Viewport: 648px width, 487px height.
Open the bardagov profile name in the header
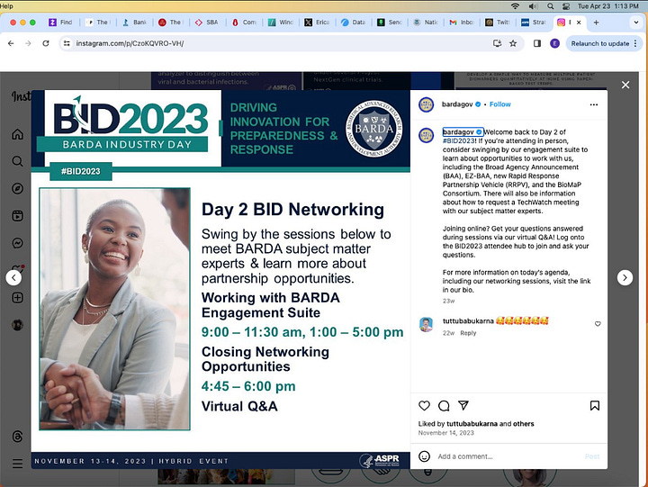click(457, 104)
